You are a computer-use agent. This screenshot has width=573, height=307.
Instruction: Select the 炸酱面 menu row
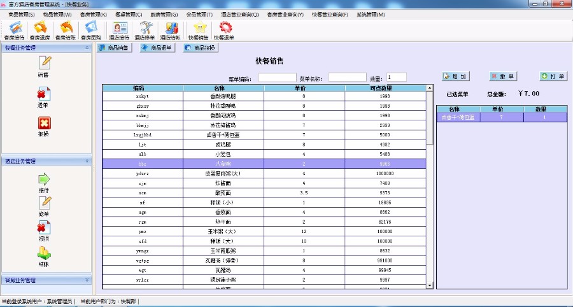264,183
